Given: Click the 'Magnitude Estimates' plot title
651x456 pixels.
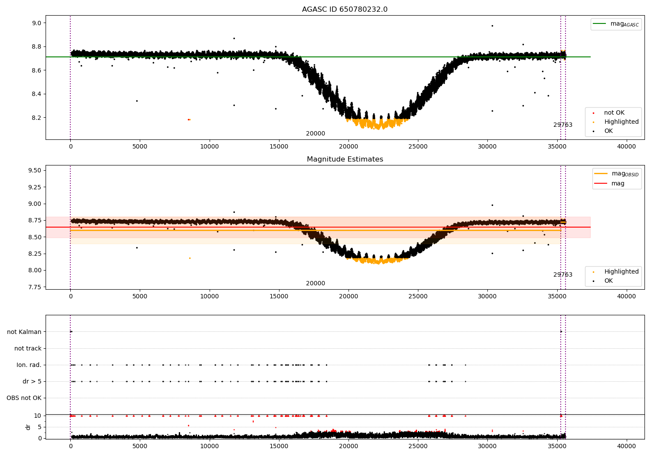Looking at the screenshot, I should pyautogui.click(x=345, y=159).
